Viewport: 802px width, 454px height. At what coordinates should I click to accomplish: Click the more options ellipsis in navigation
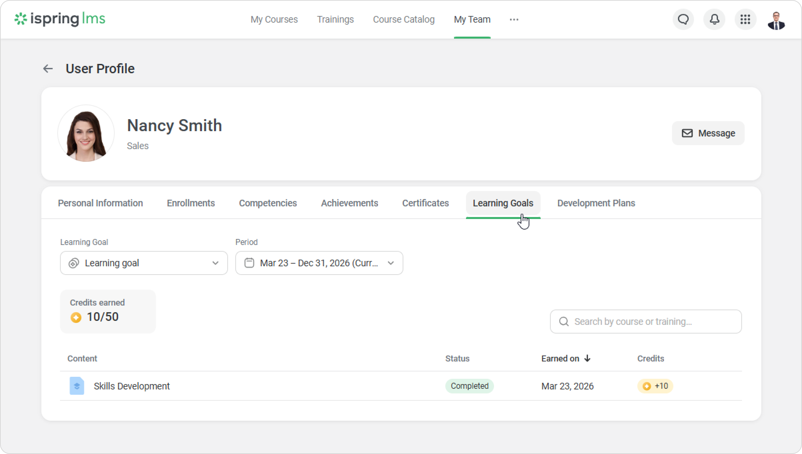514,20
